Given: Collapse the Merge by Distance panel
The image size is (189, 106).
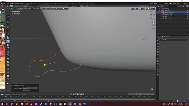Looking at the screenshot, I should click(x=13, y=85).
